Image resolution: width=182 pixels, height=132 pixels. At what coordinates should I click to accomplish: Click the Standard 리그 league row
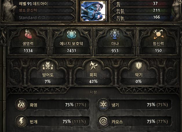tap(45, 17)
